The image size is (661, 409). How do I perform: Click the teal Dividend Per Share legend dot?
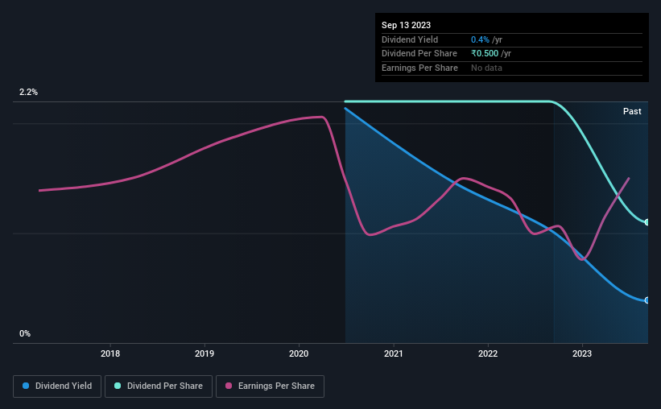[x=118, y=386]
